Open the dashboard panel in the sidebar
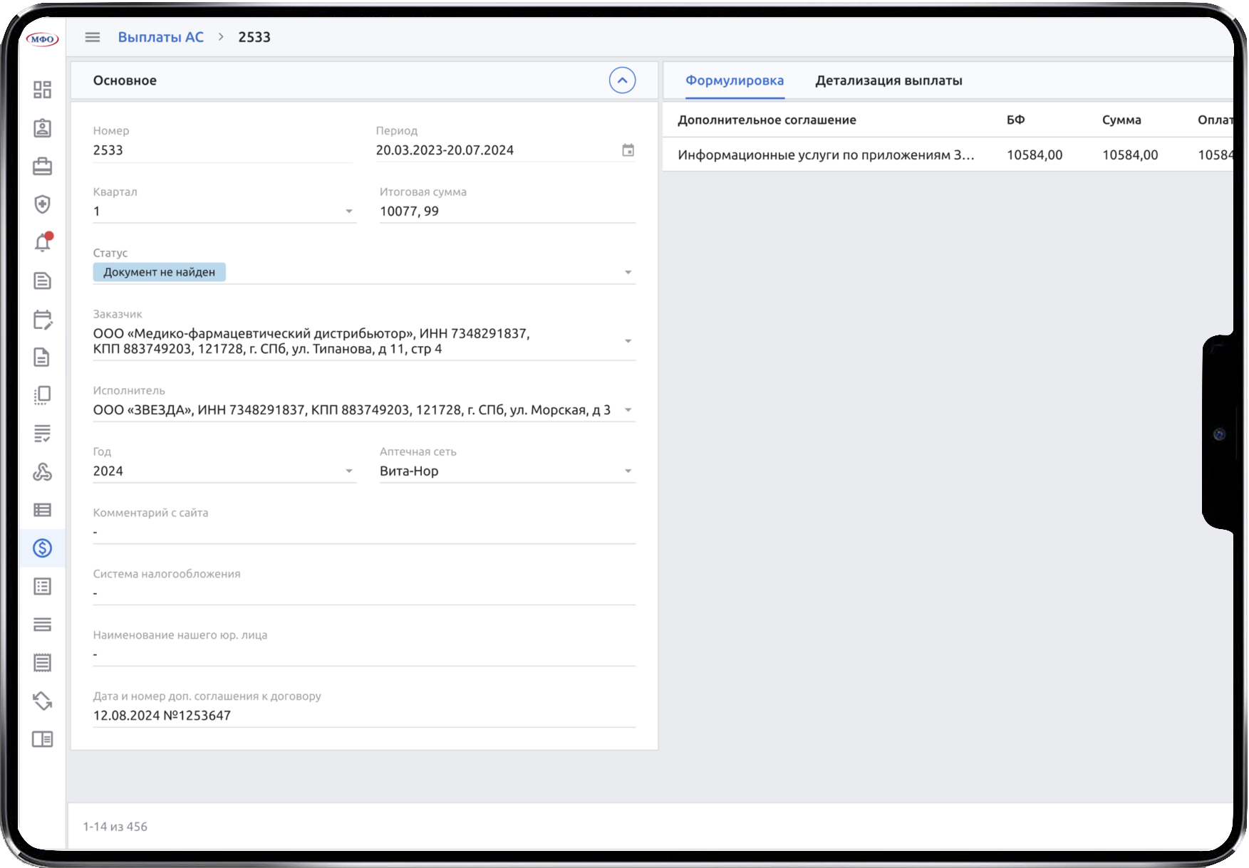 tap(43, 90)
